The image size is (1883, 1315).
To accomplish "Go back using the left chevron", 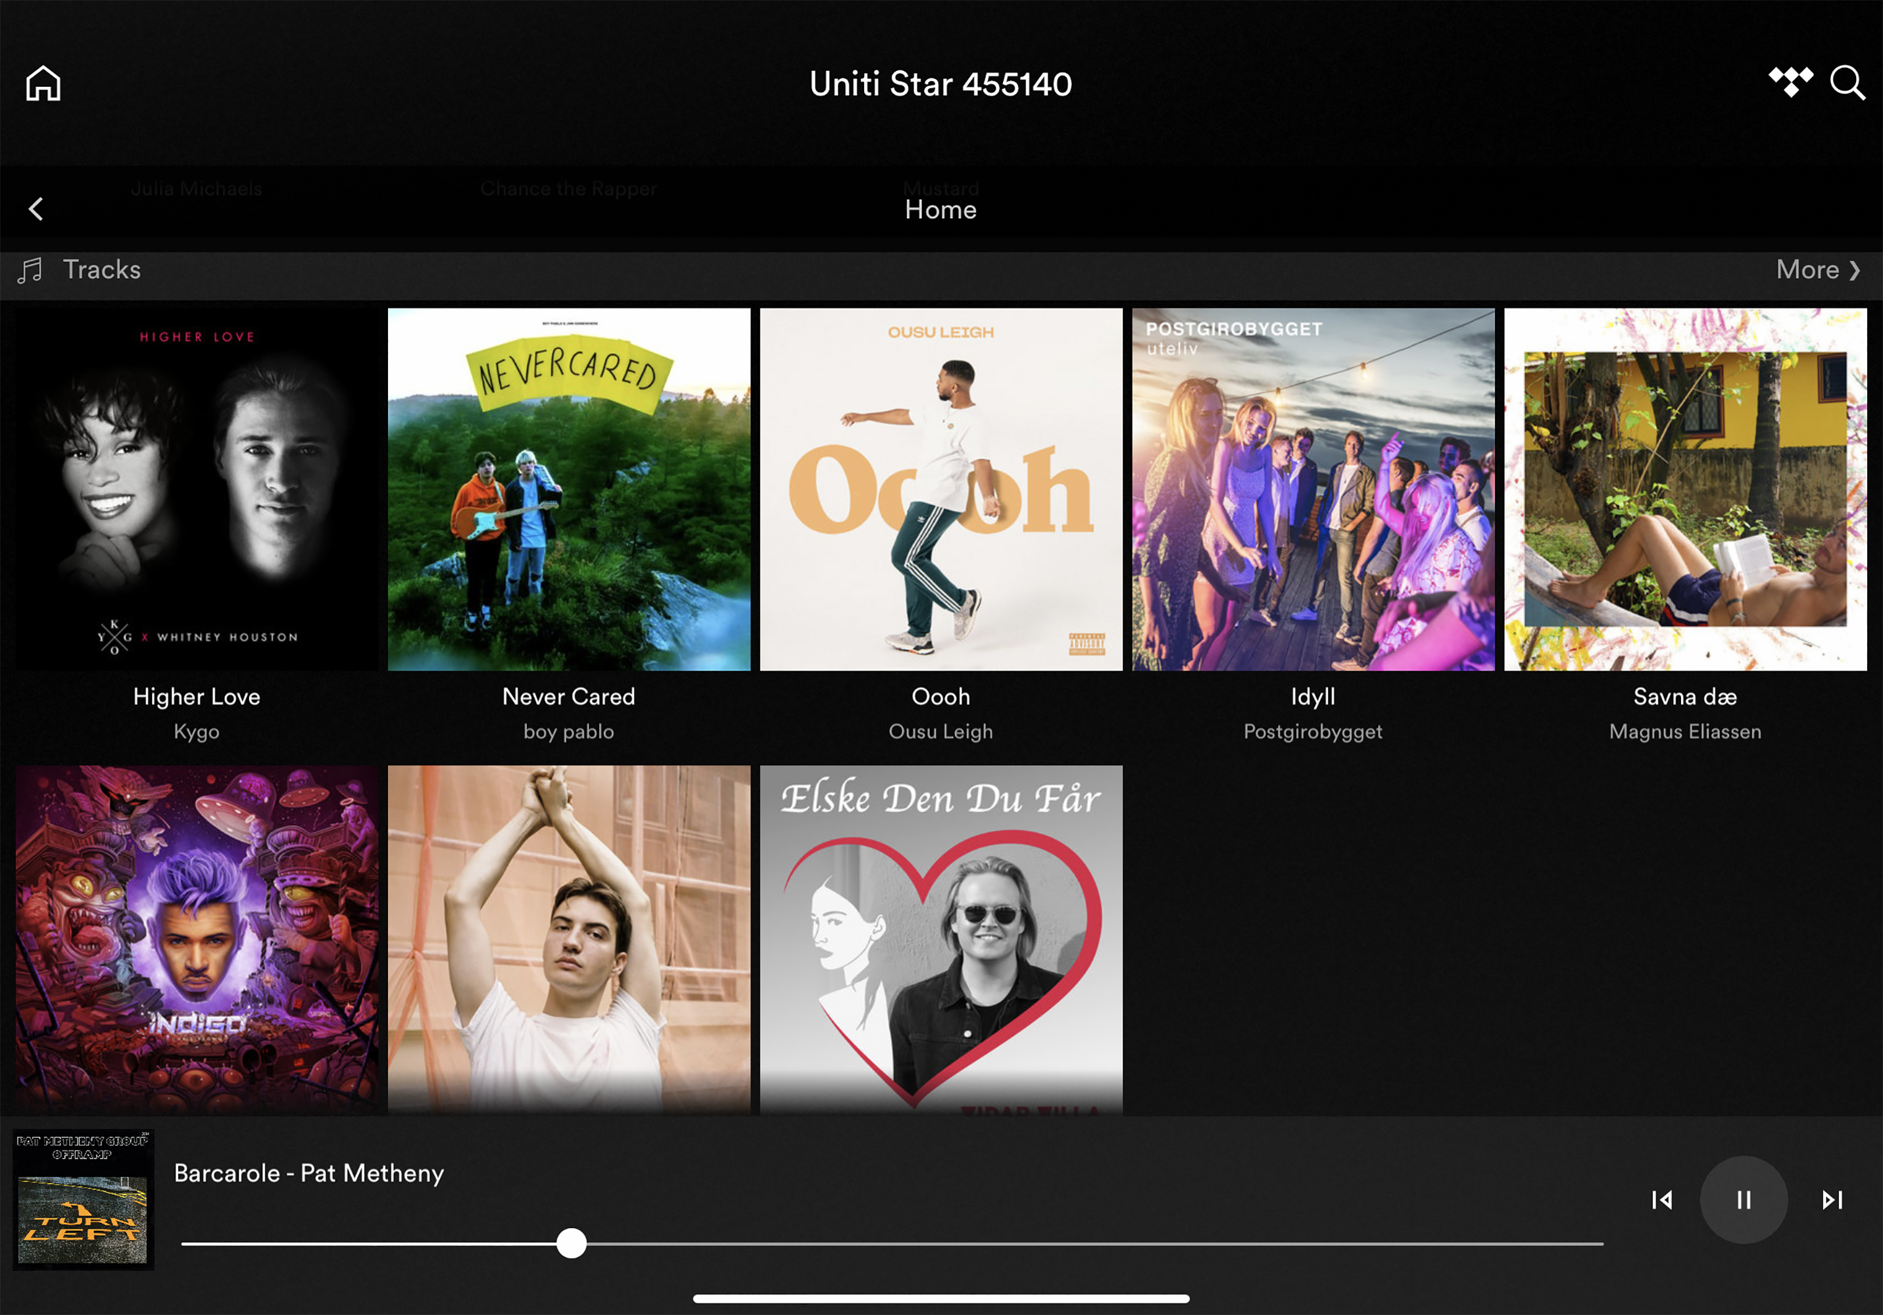I will pyautogui.click(x=36, y=209).
